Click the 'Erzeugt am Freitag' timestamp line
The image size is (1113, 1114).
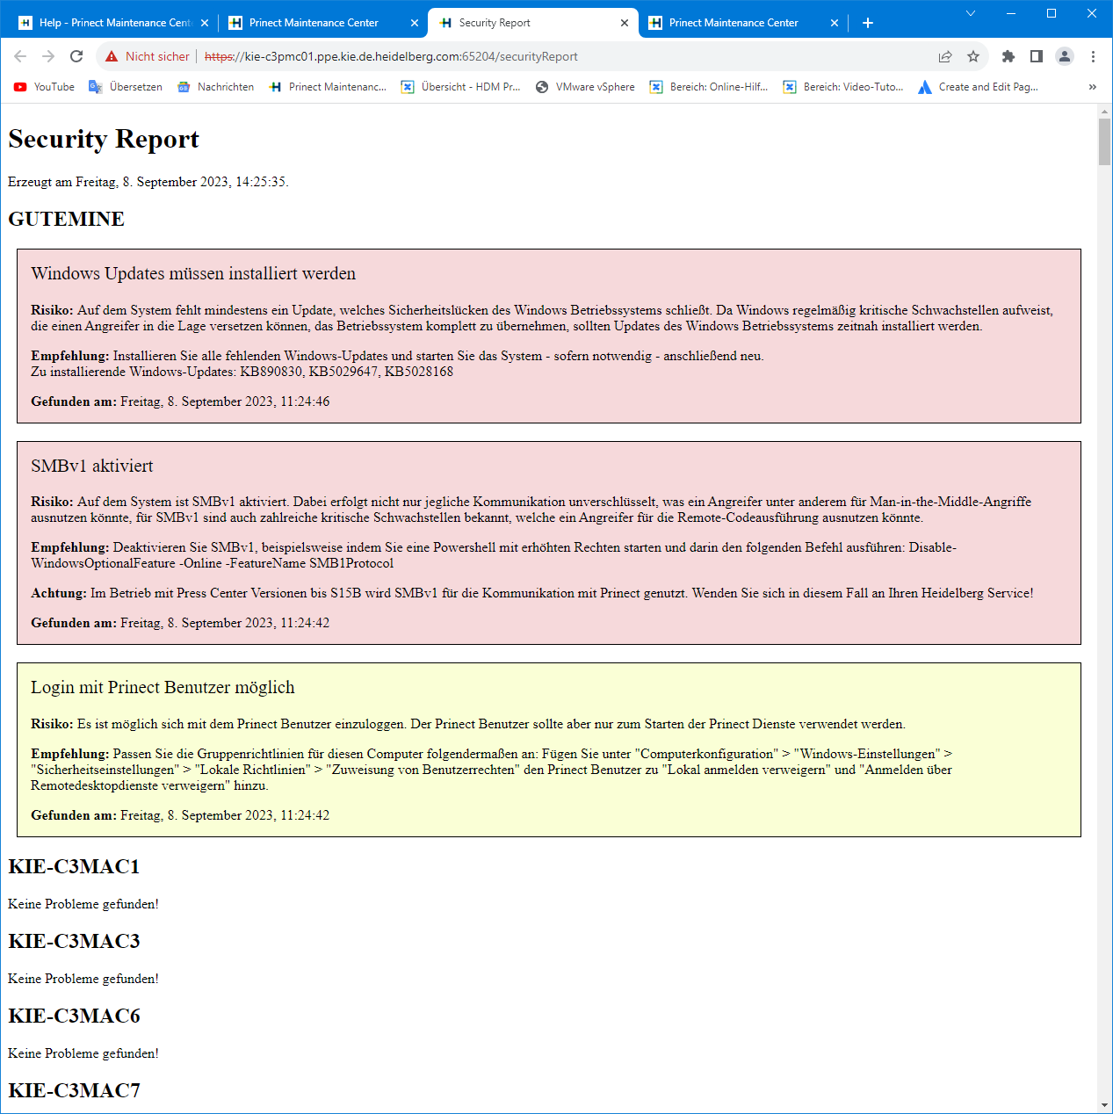click(x=148, y=182)
